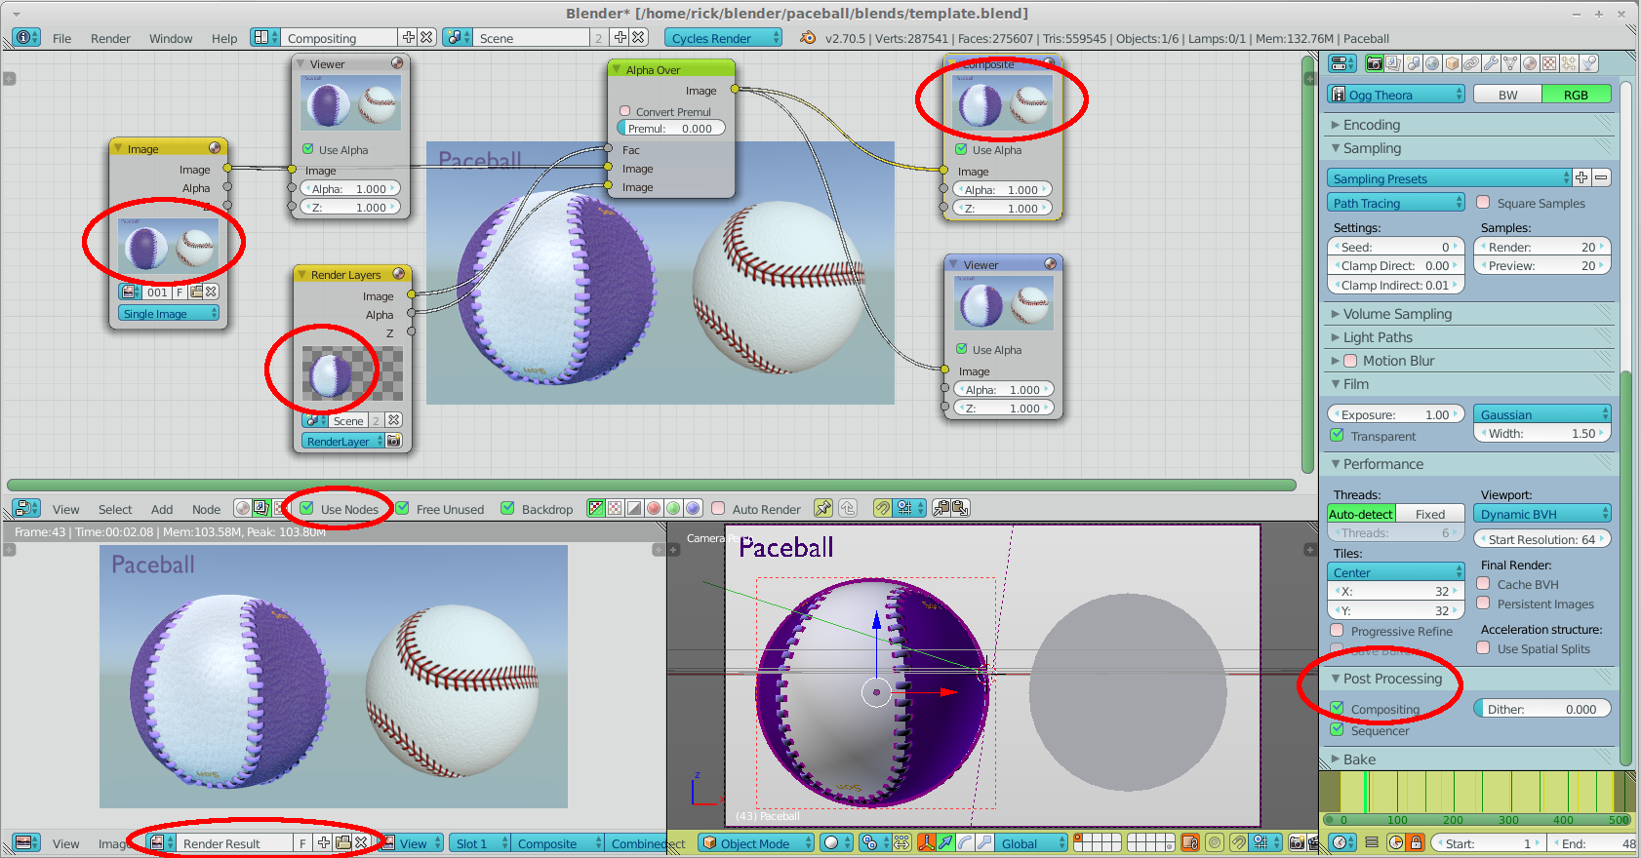Open the Modifiers wrench tab
The width and height of the screenshot is (1641, 858).
1491,63
